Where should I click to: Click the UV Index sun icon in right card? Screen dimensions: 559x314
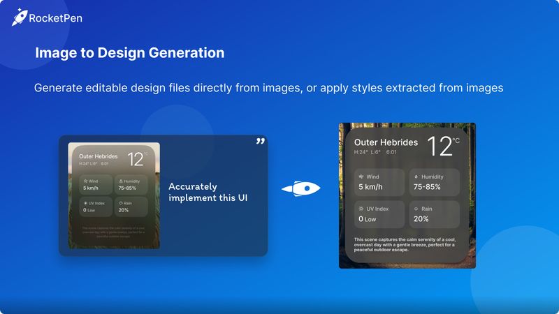coord(361,209)
